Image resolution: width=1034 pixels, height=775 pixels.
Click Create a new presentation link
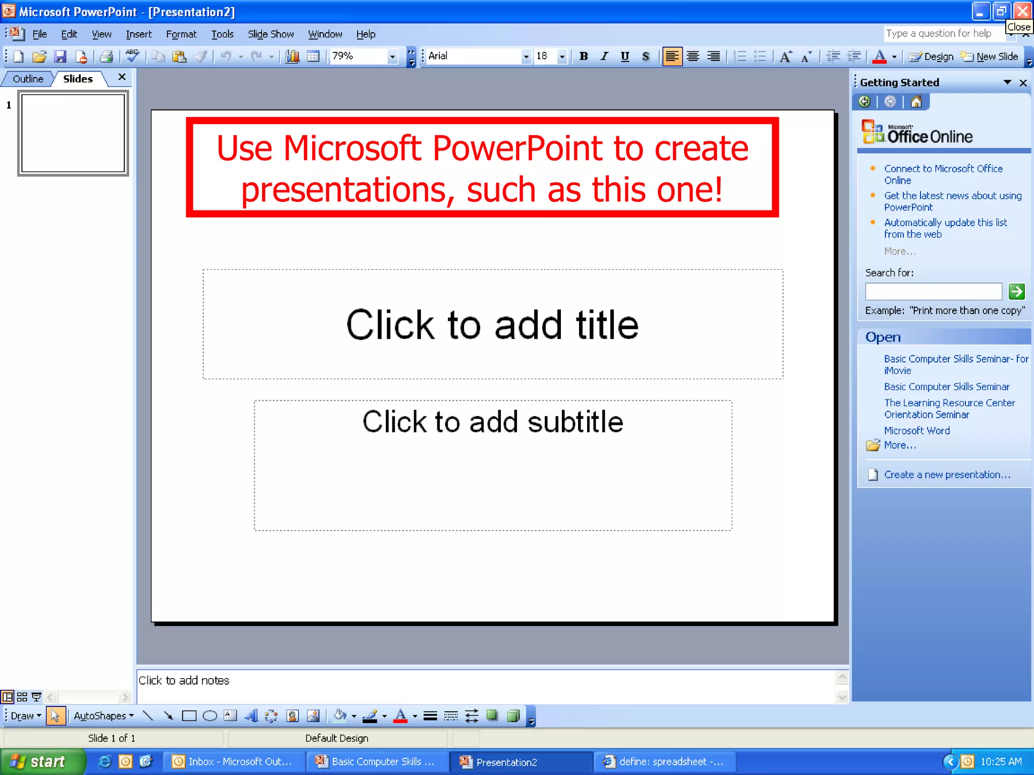[947, 474]
